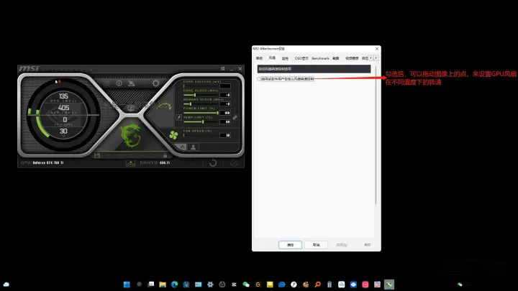Viewport: 518px width, 291px height.
Task: Open the orange magnifier search app in taskbar
Action: [x=317, y=285]
